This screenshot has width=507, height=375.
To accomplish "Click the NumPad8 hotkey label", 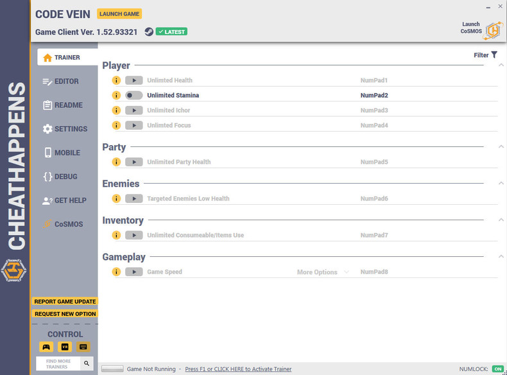I will pos(374,272).
